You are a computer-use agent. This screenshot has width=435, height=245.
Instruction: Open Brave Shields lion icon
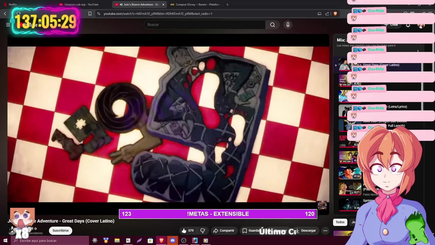coord(335,14)
